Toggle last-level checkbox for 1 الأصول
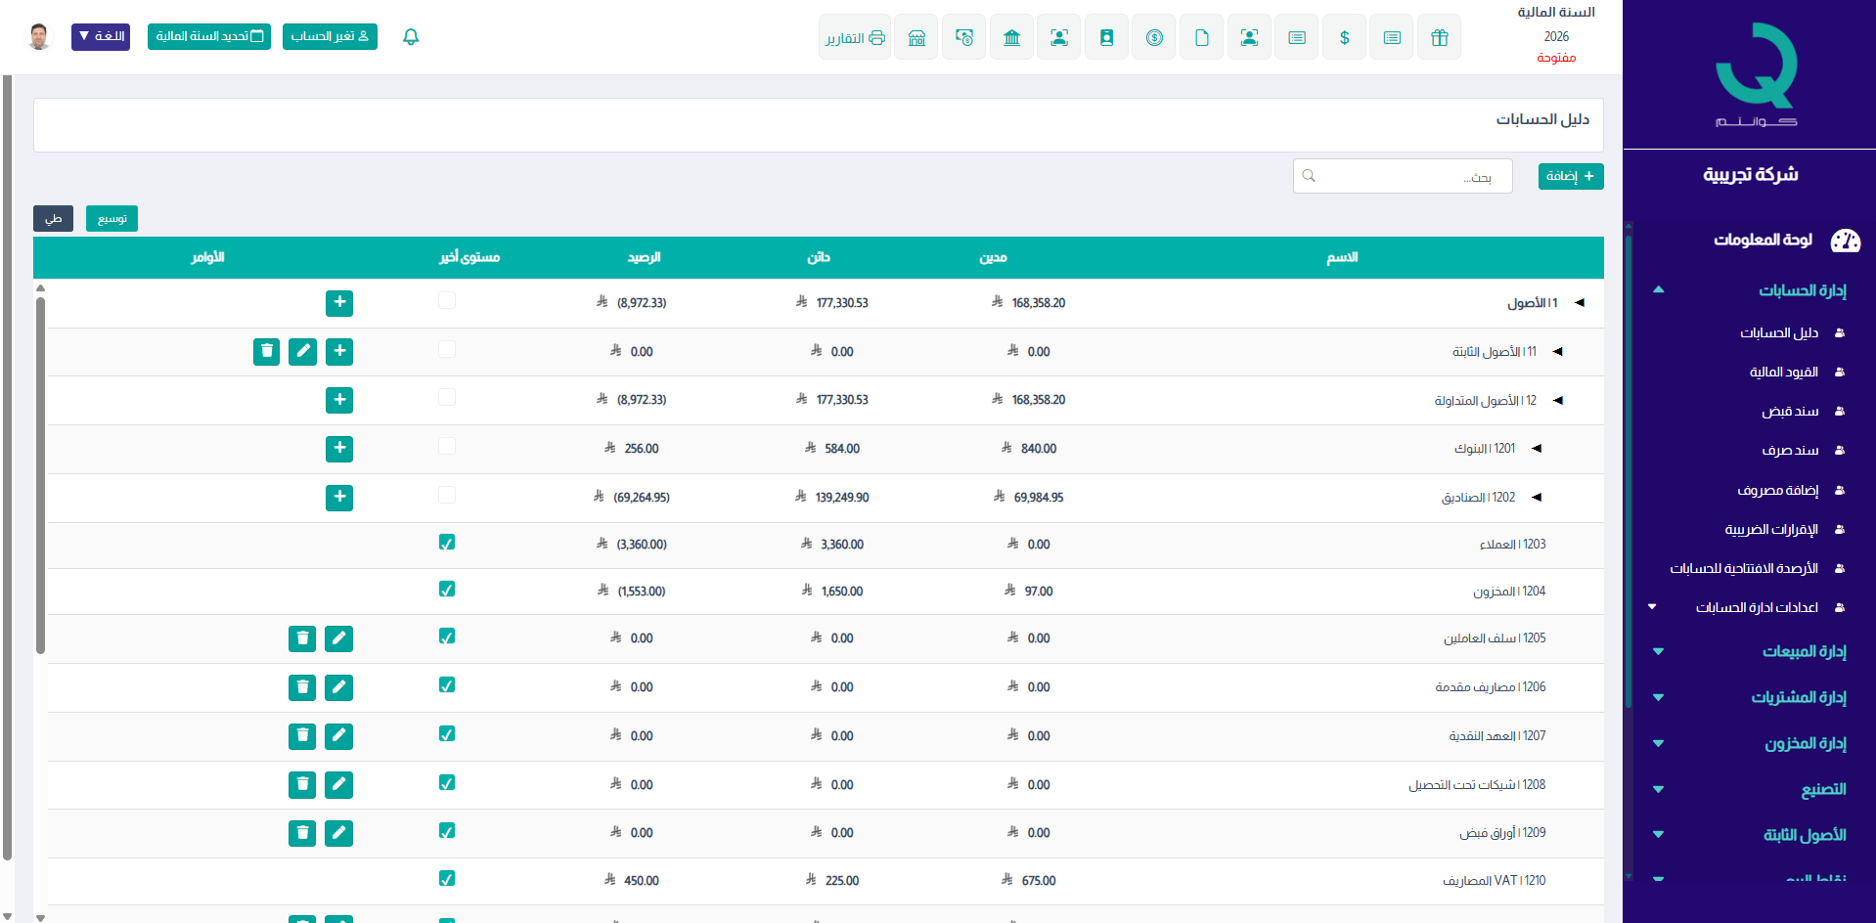1876x923 pixels. coord(447,300)
